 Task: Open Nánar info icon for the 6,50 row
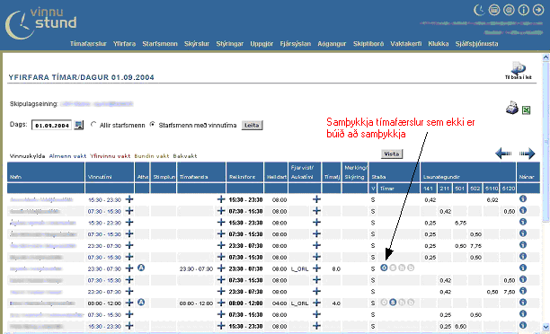point(523,325)
